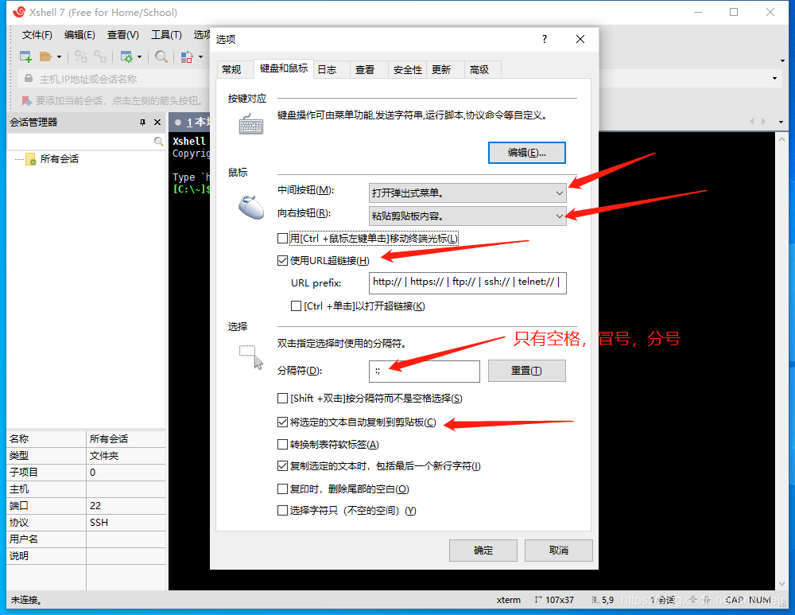Switch to the 键盘和鼠标 tab
The height and width of the screenshot is (615, 795).
pos(284,68)
